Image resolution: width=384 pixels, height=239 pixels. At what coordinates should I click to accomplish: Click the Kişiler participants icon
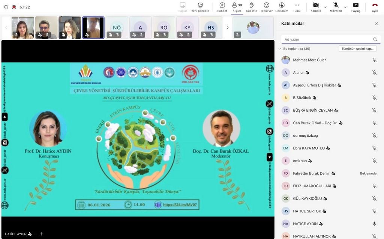click(x=237, y=5)
